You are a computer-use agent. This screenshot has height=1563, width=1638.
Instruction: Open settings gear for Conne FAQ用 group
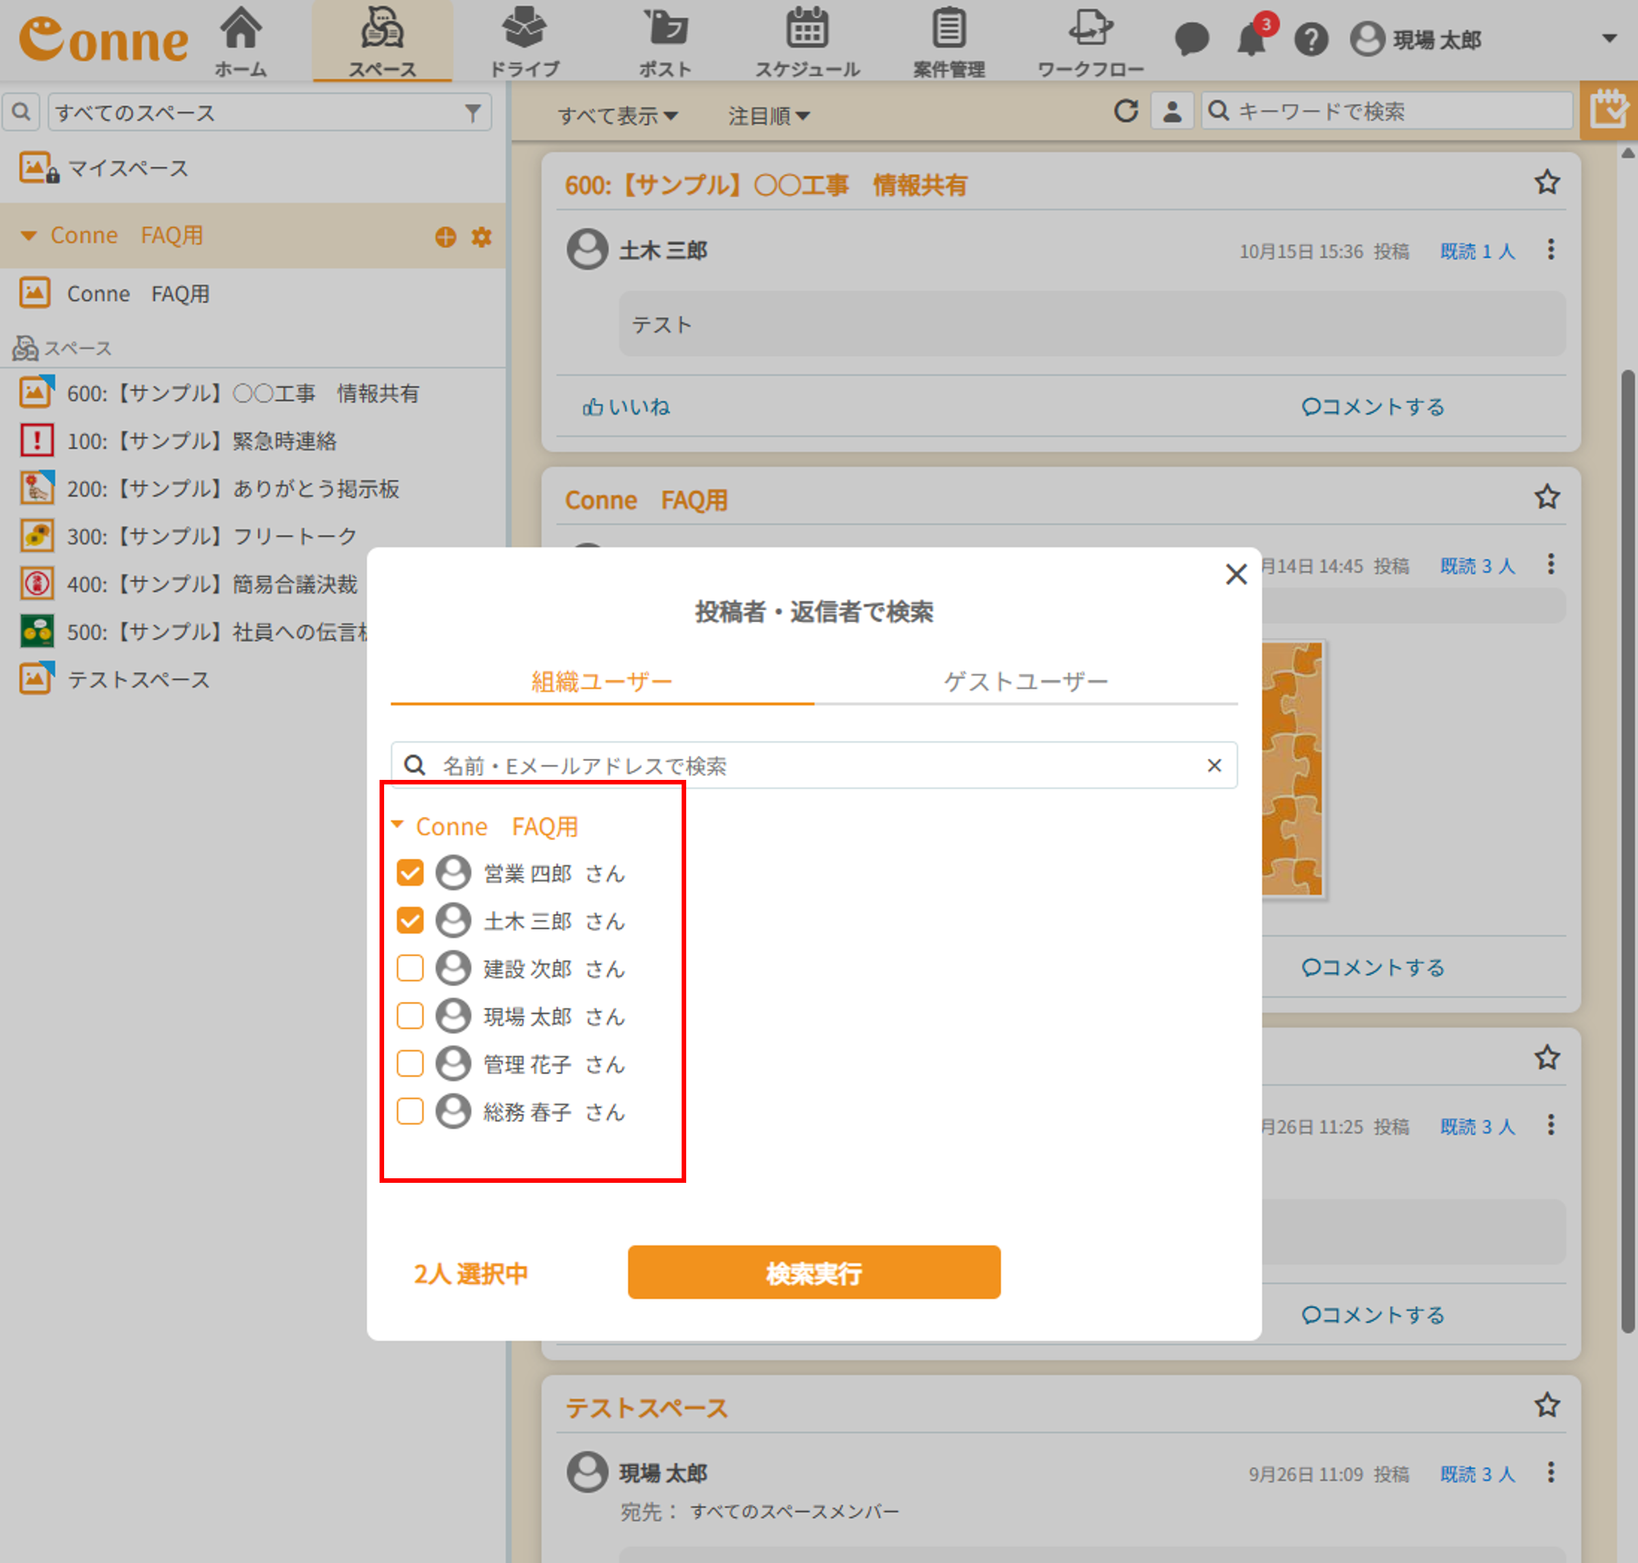pos(482,236)
